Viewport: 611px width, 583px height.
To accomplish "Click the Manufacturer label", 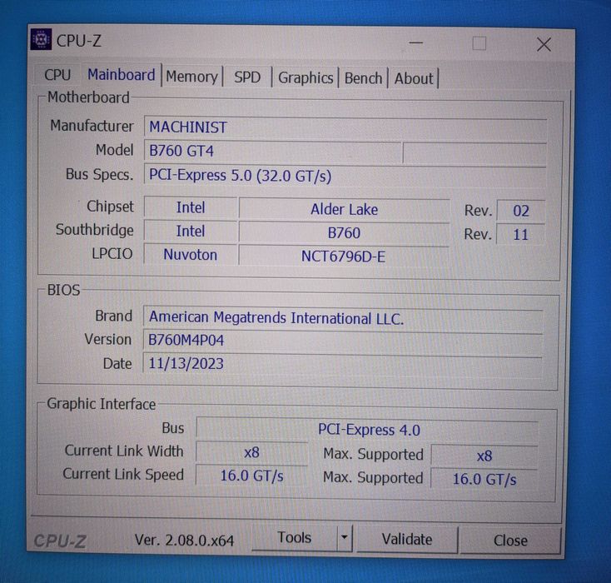I will pyautogui.click(x=92, y=126).
